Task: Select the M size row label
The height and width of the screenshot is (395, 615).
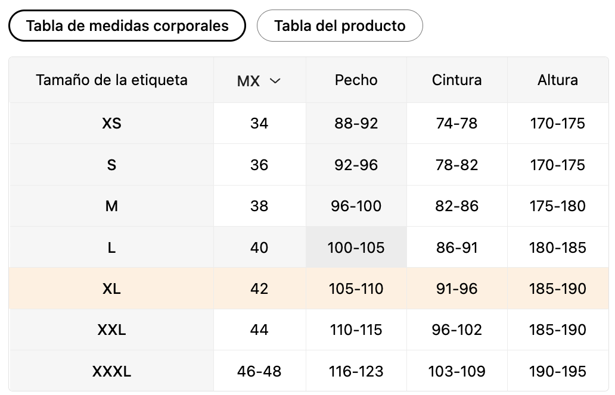Action: coord(111,206)
